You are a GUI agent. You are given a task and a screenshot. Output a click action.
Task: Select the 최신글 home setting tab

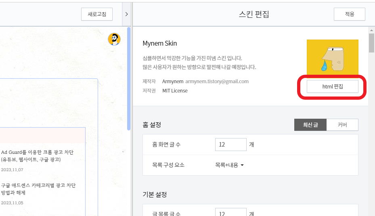310,125
